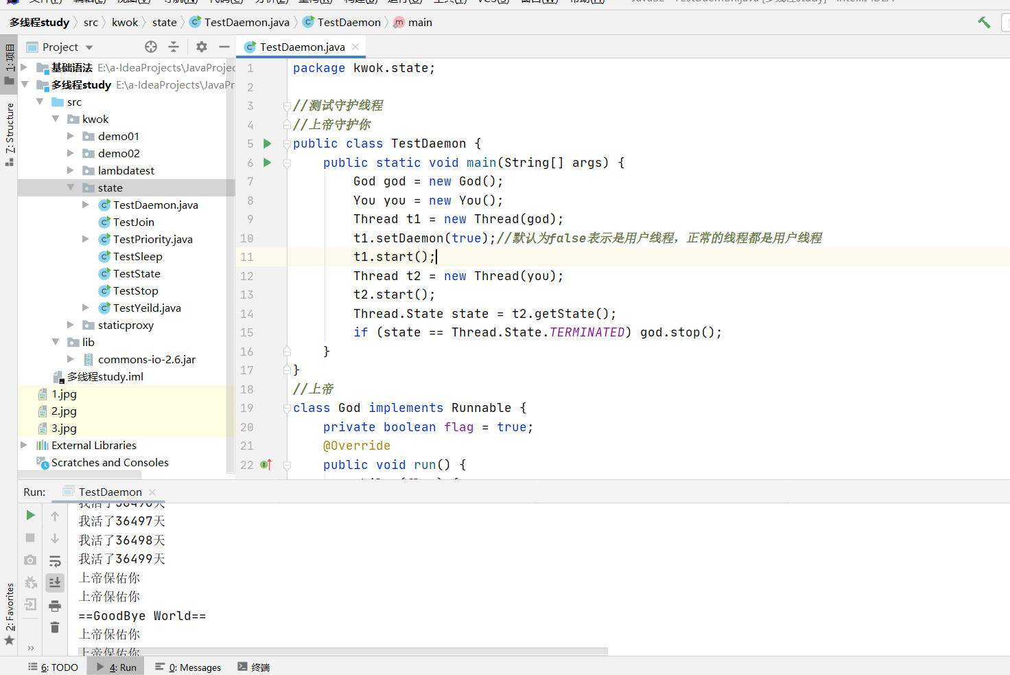Close the TestDaemon.java editor tab
Viewport: 1010px width, 675px height.
pyautogui.click(x=355, y=47)
